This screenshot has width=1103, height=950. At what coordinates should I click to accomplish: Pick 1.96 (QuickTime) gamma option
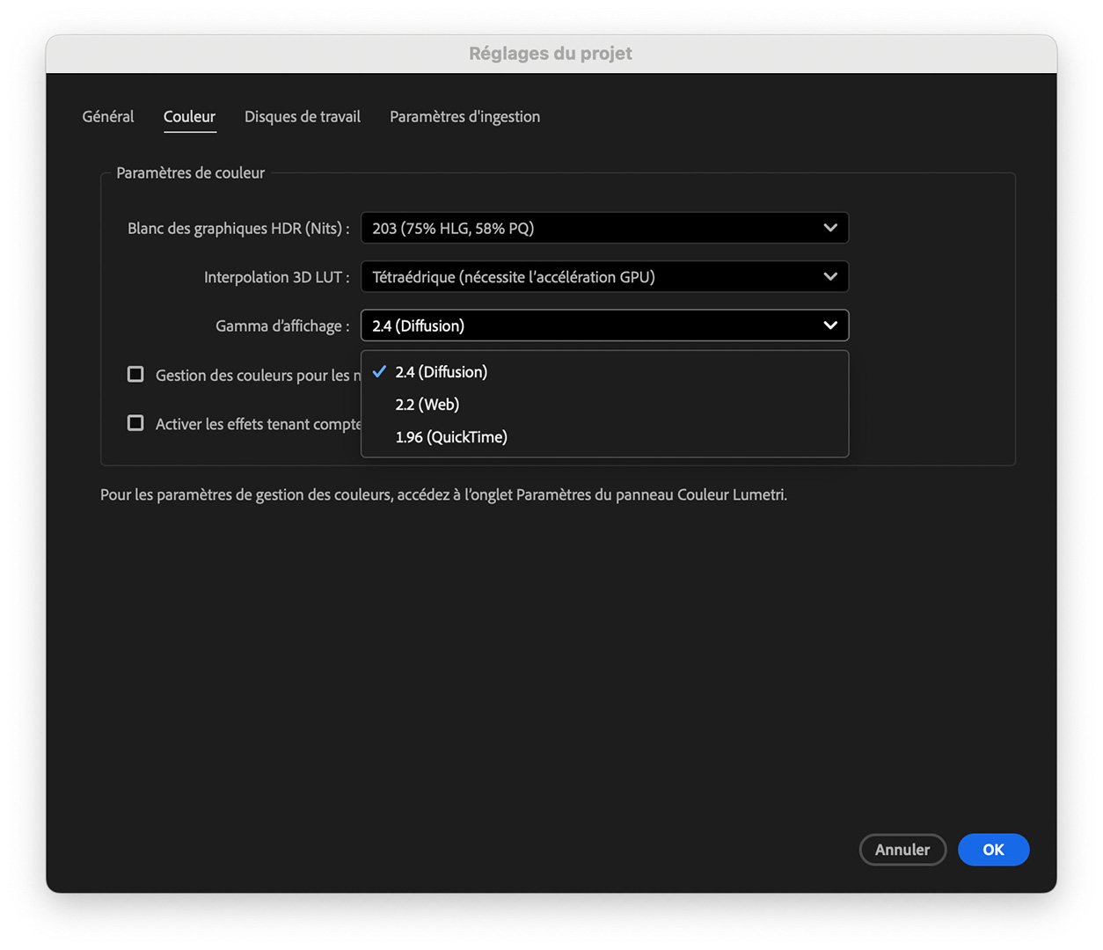[451, 437]
